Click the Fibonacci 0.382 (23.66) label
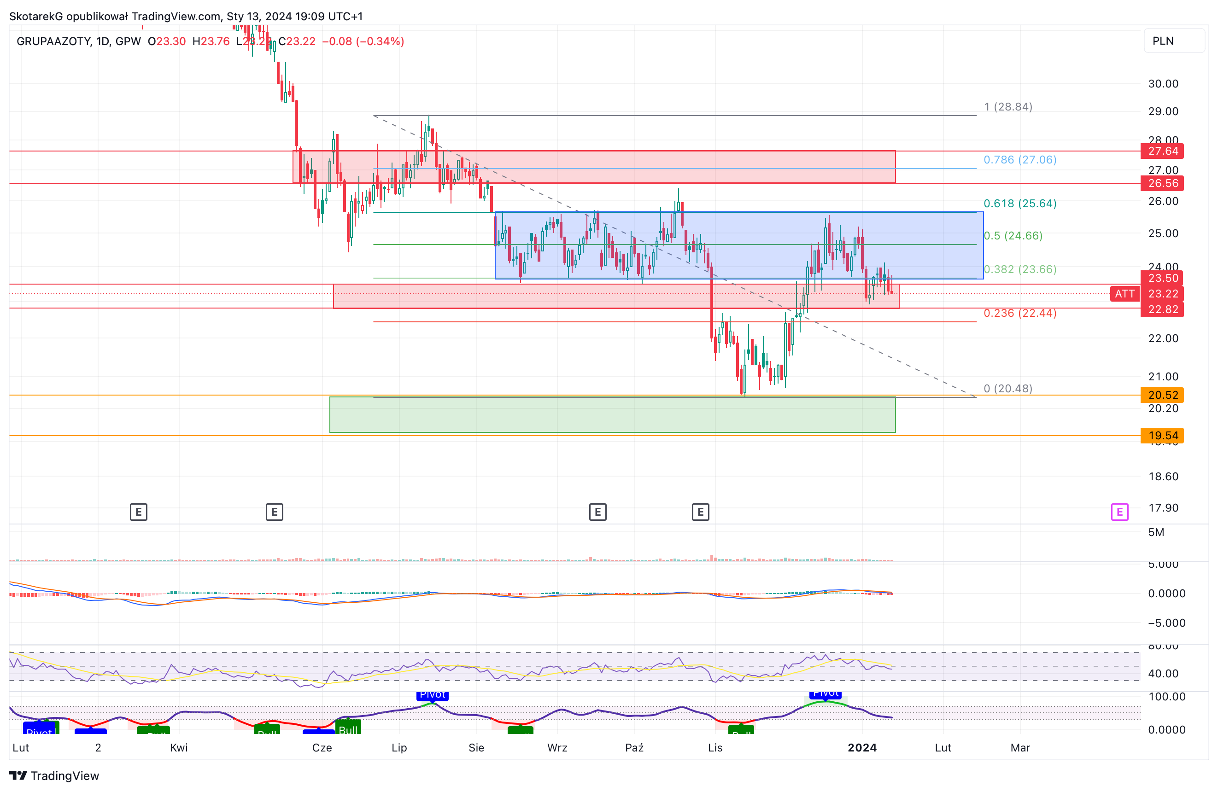Image resolution: width=1218 pixels, height=792 pixels. 1020,269
